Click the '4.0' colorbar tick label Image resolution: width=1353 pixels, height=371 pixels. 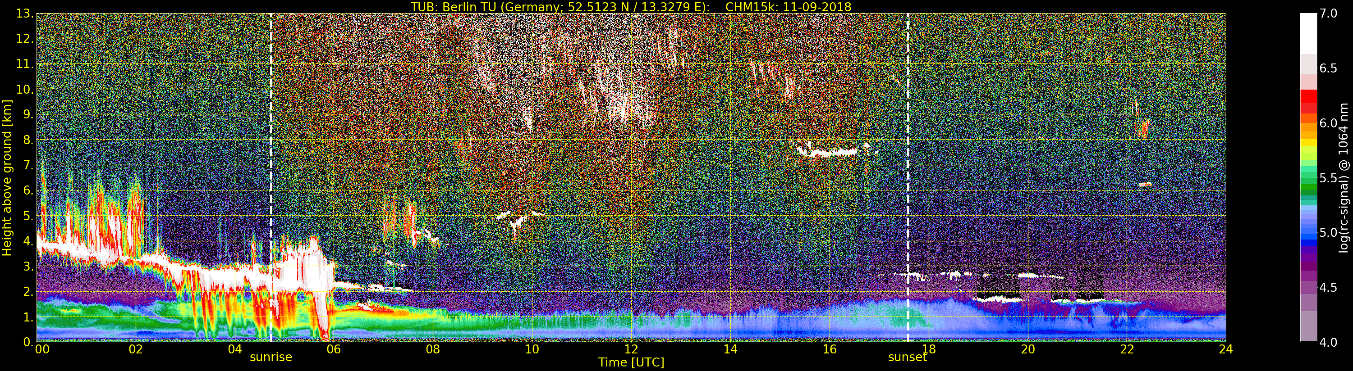click(x=1328, y=342)
